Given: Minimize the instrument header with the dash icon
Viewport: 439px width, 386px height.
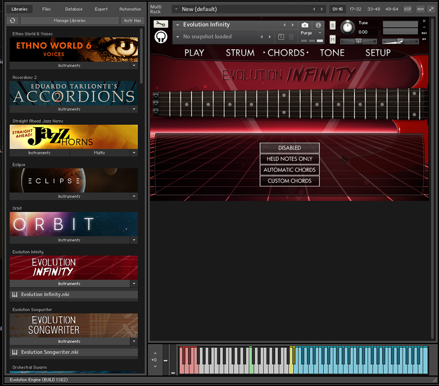Looking at the screenshot, I should tap(424, 27).
